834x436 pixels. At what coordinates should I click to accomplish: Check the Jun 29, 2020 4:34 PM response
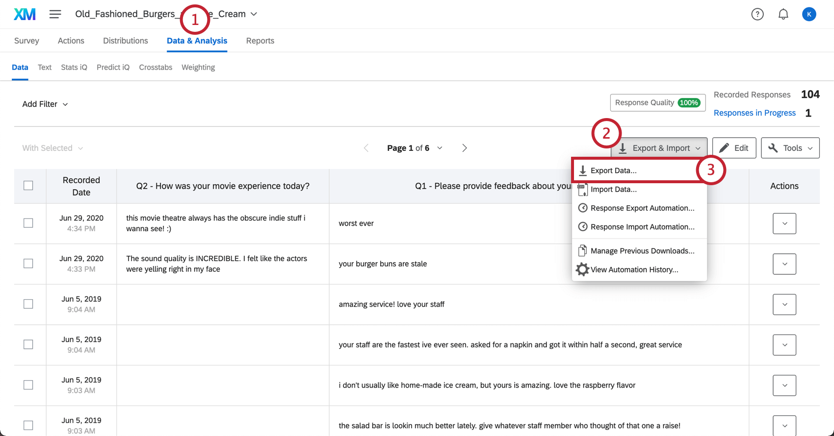28,223
